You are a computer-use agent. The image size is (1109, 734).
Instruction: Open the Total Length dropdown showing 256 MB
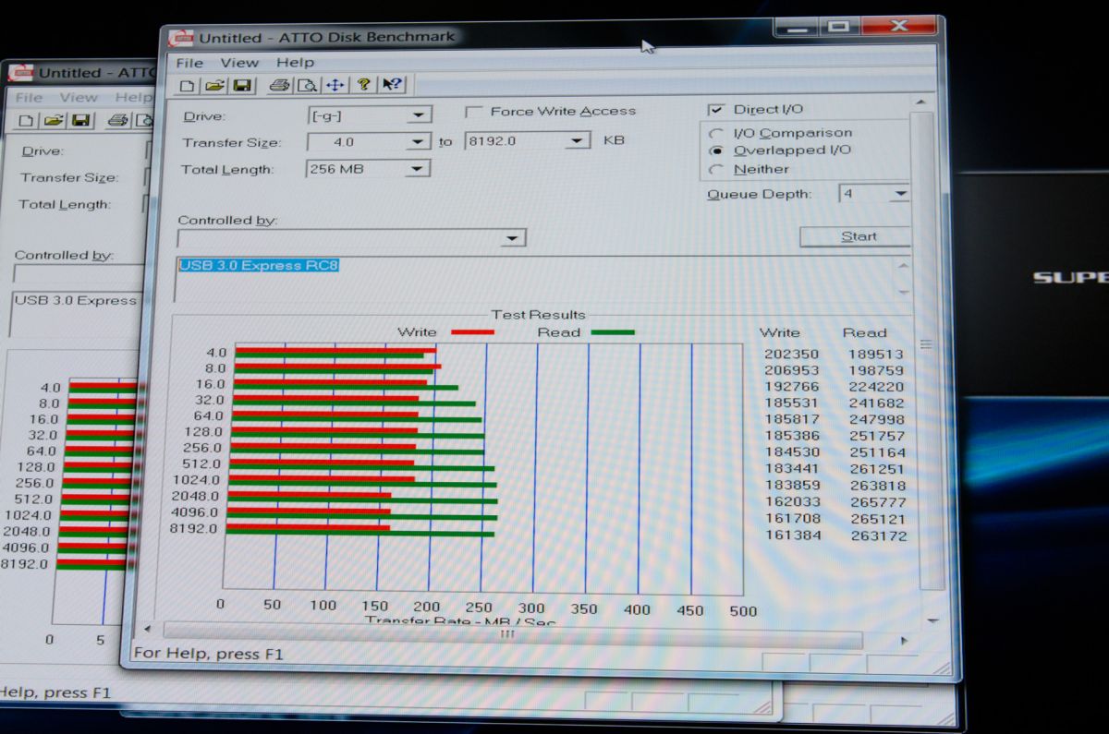418,169
